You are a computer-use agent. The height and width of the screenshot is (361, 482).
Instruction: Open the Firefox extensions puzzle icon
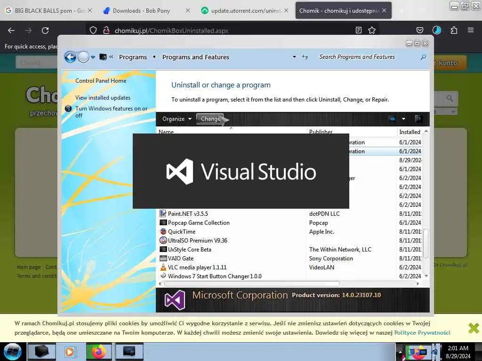454,30
